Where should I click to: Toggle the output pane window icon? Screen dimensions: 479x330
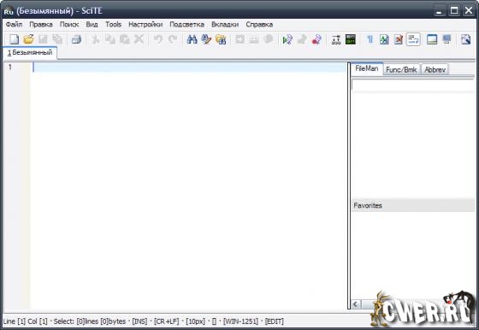pyautogui.click(x=432, y=39)
